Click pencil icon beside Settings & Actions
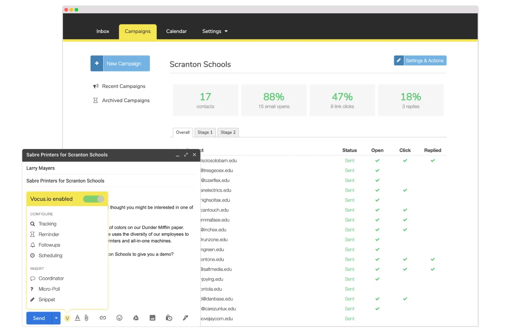This screenshot has height=334, width=506. click(399, 60)
